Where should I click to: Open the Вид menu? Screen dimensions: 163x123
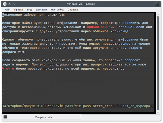point(29,10)
